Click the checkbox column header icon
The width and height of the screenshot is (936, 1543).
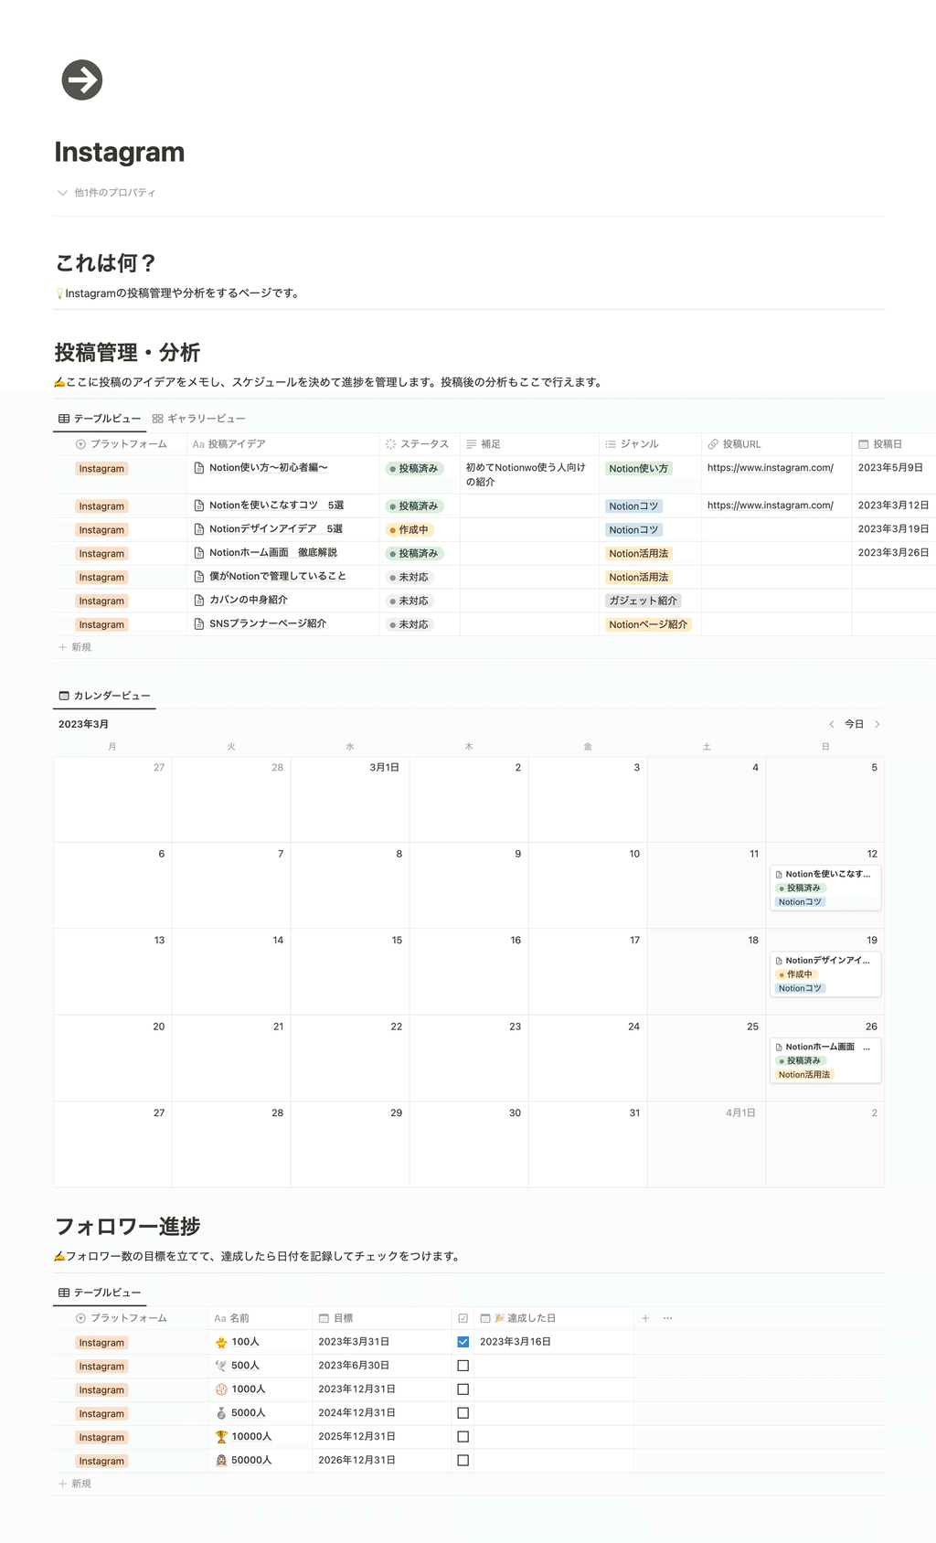click(463, 1318)
